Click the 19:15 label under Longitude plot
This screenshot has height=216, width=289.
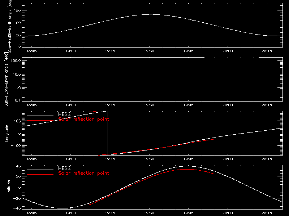tap(110, 159)
